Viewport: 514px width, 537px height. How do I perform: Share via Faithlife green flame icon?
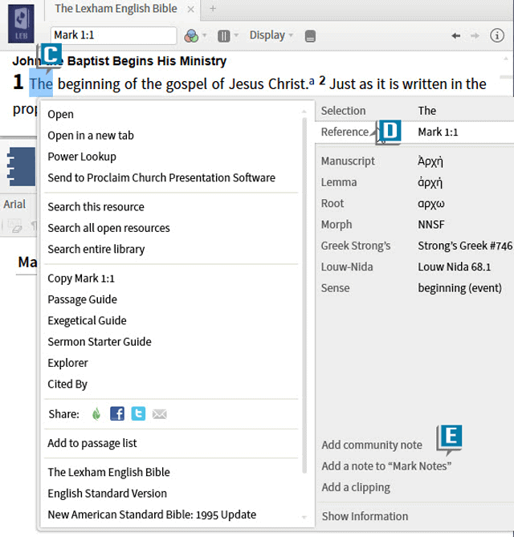point(96,414)
